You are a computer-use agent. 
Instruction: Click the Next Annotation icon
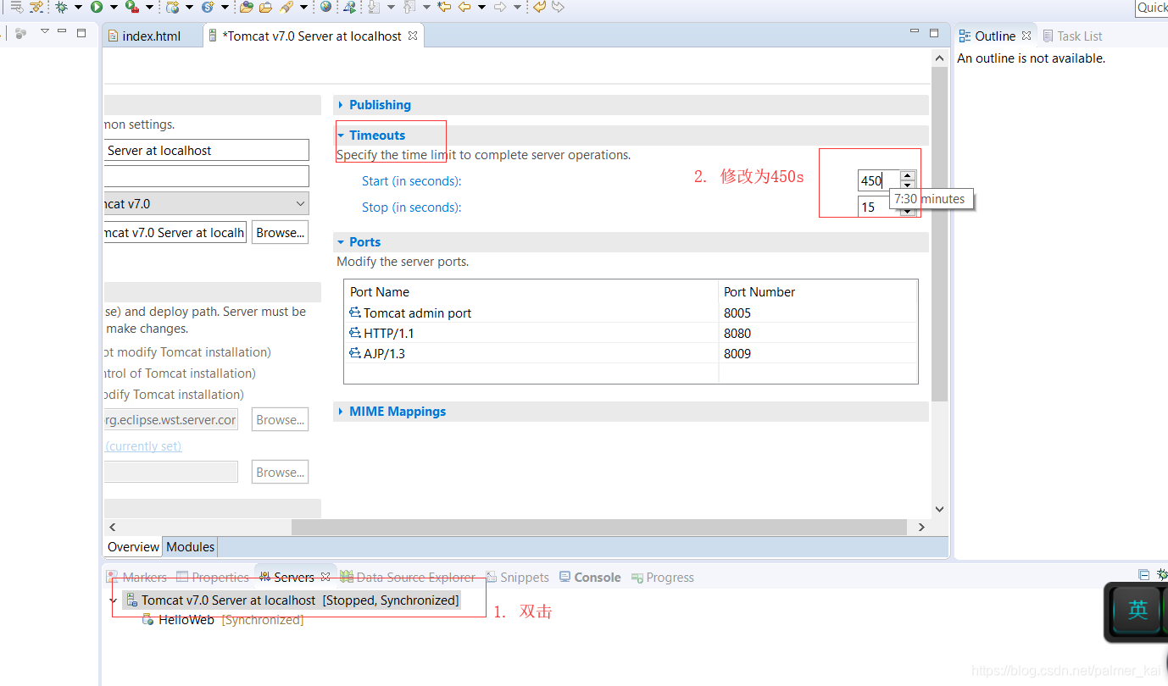coord(374,8)
